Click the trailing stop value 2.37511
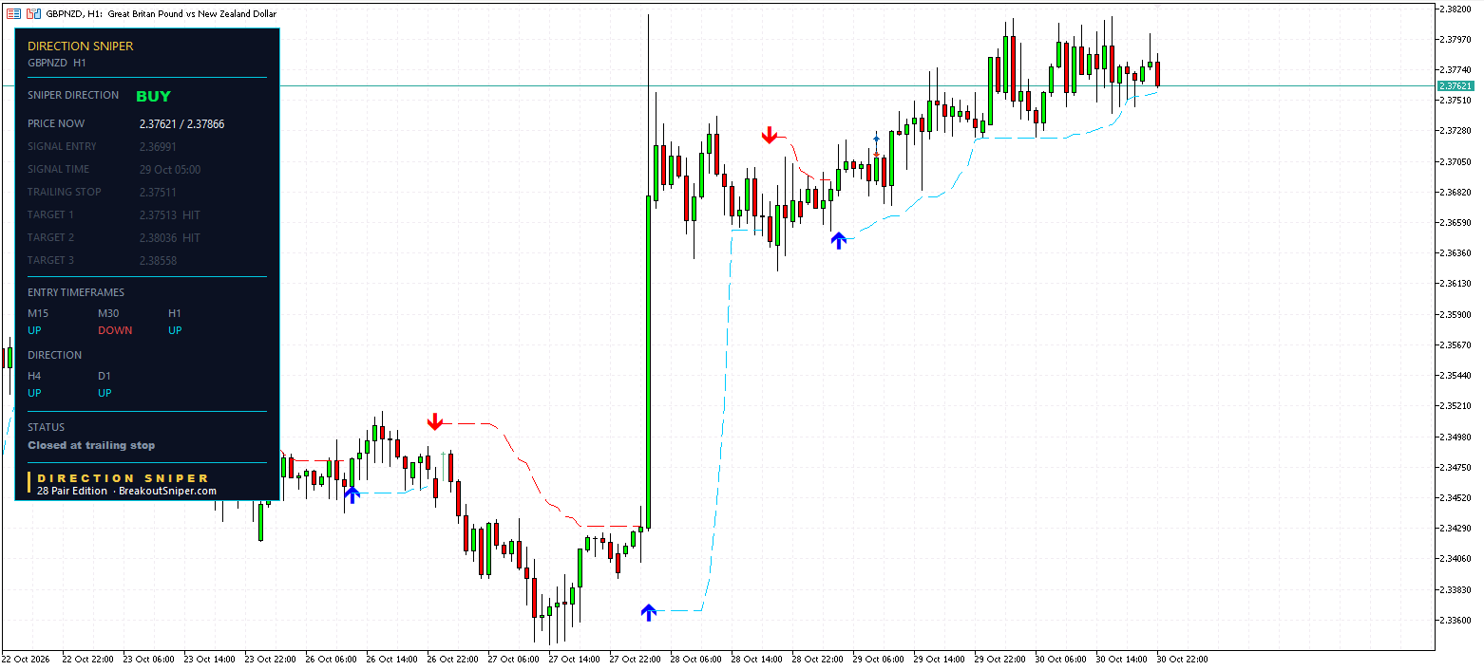Image resolution: width=1484 pixels, height=670 pixels. pyautogui.click(x=158, y=192)
